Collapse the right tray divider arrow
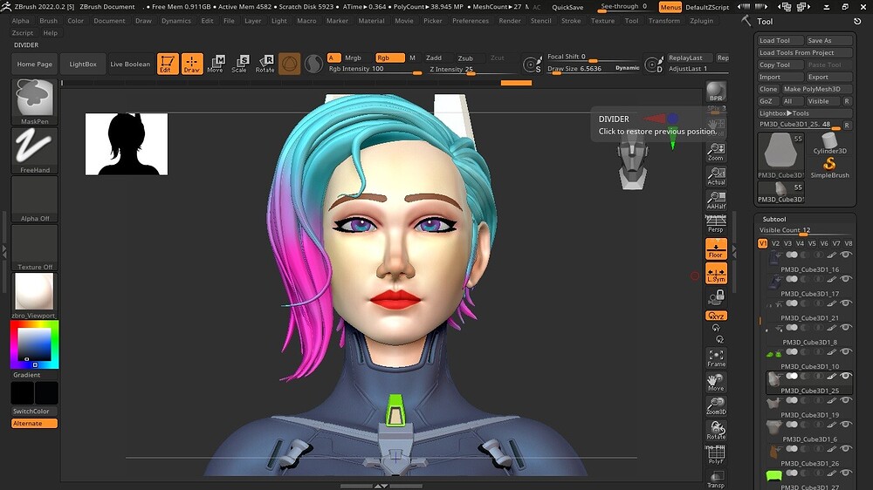 734,251
